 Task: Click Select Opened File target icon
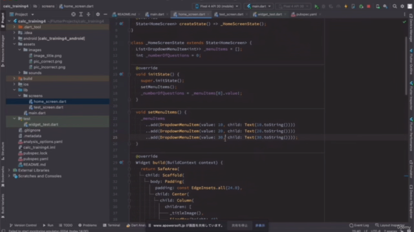(x=73, y=14)
